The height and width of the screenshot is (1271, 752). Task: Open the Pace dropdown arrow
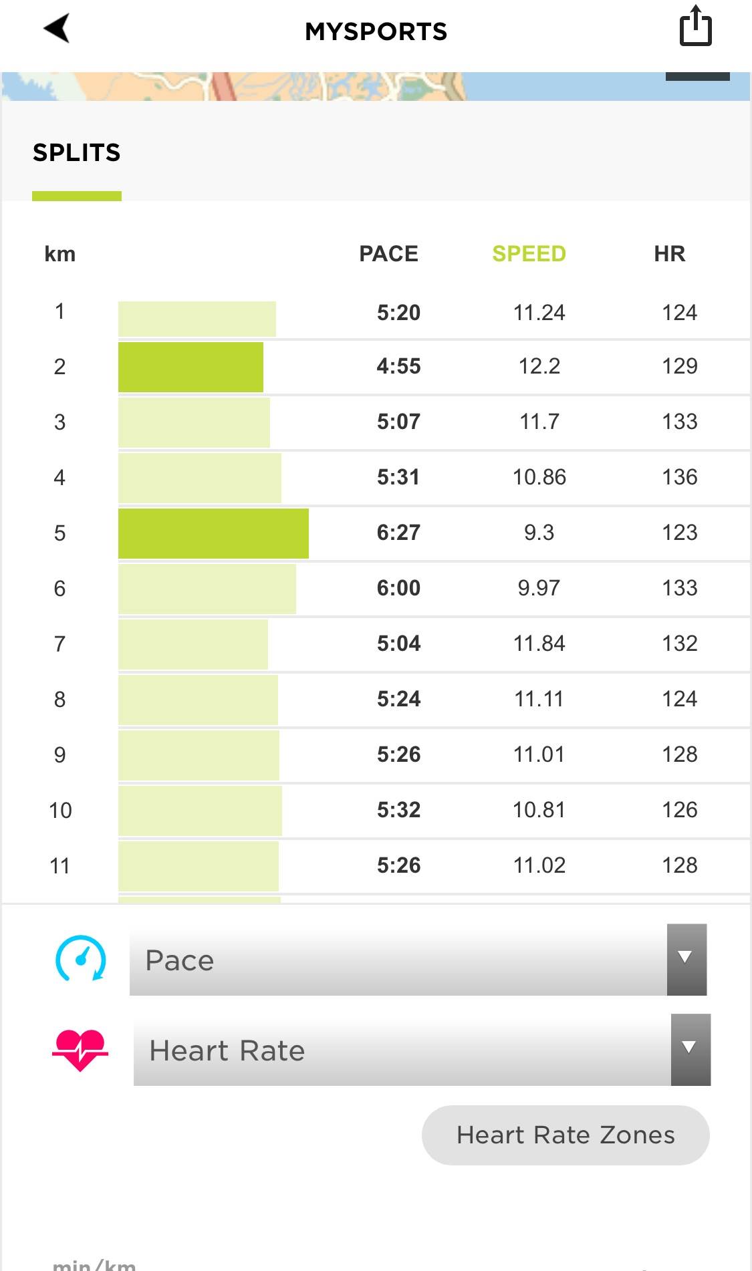[686, 959]
